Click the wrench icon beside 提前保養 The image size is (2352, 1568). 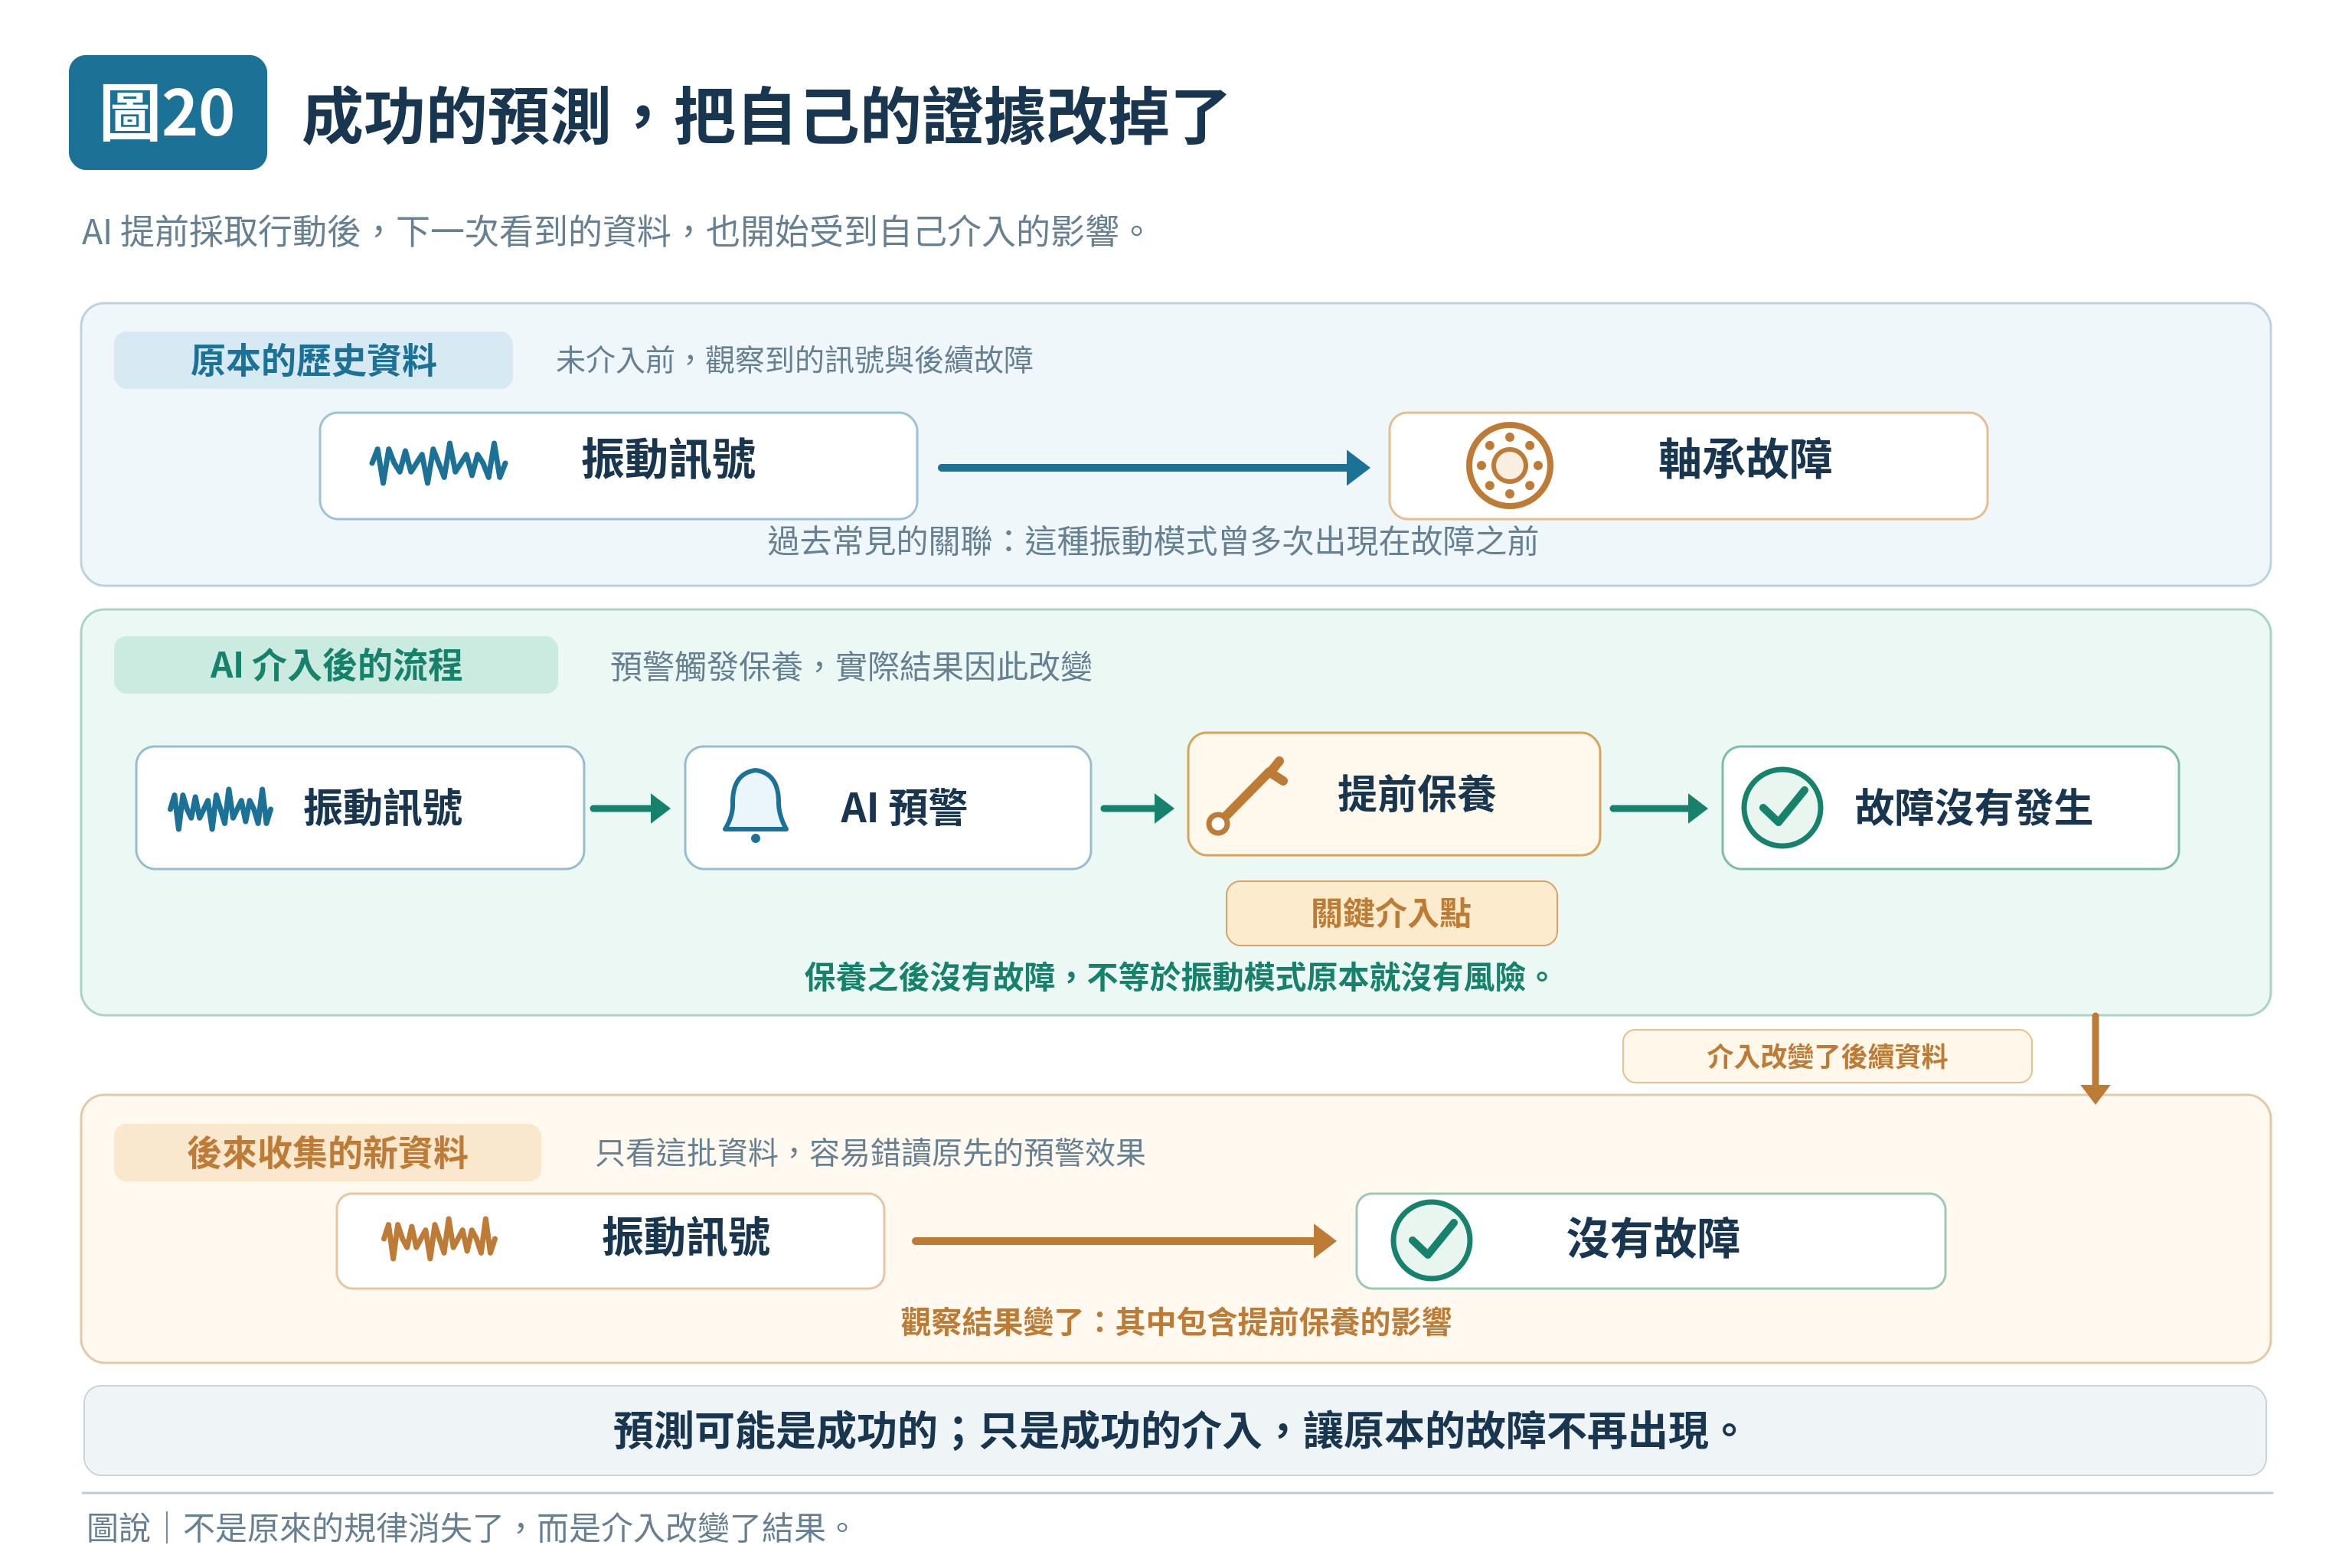[1246, 796]
